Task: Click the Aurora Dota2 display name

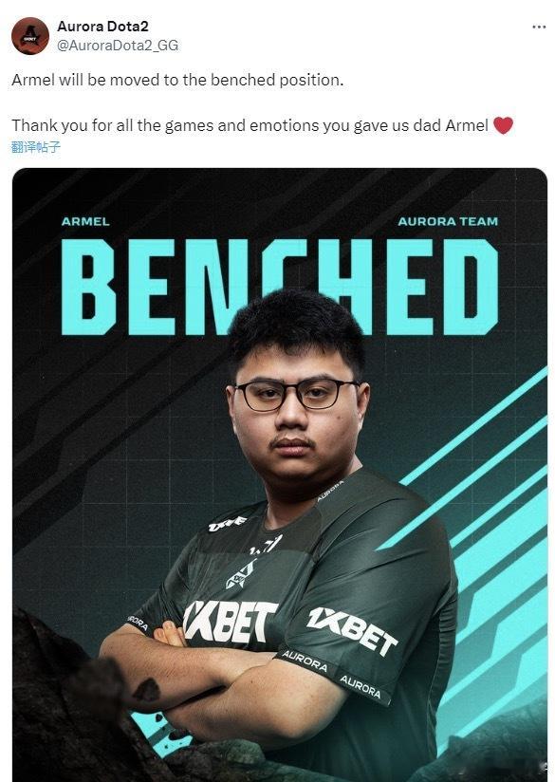Action: coord(102,26)
